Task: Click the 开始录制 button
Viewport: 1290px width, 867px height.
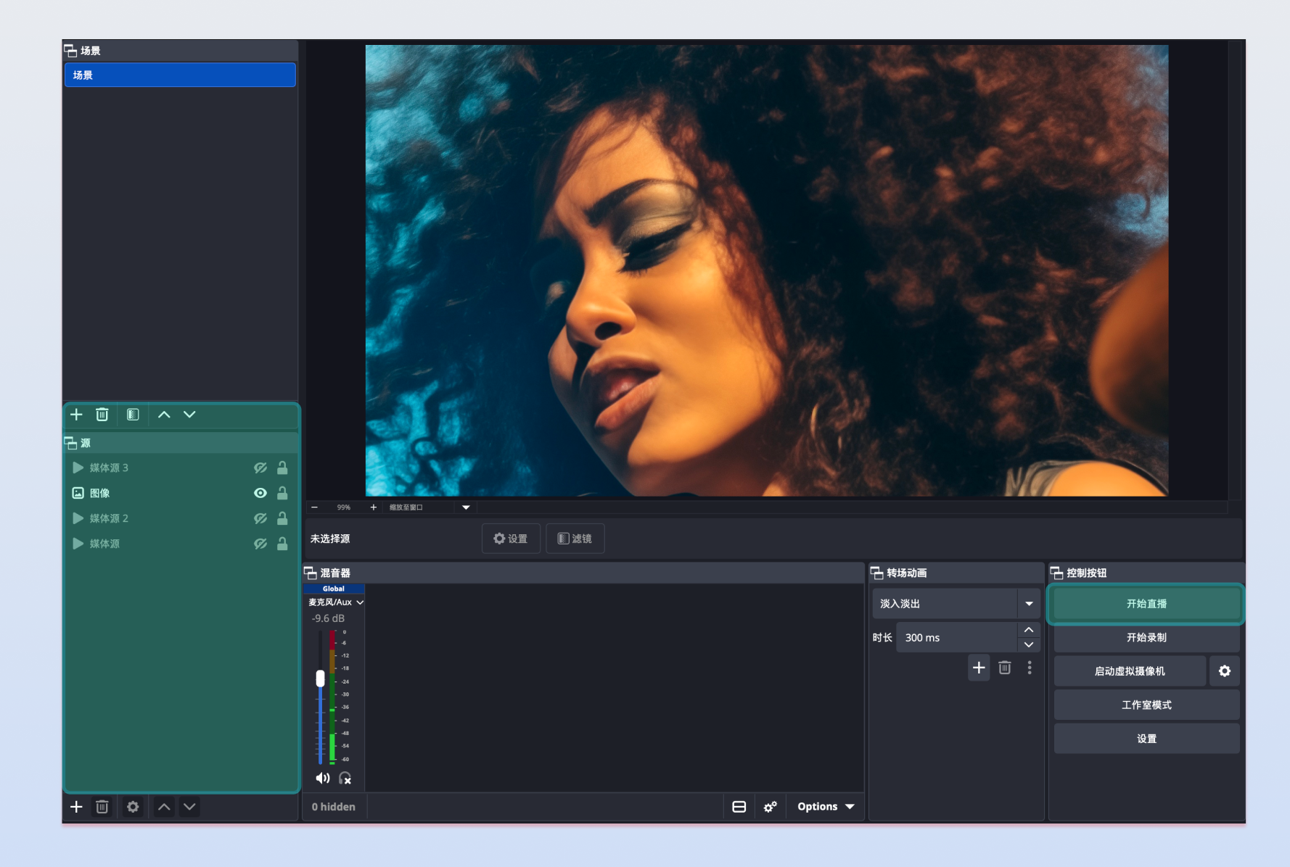Action: click(1146, 638)
